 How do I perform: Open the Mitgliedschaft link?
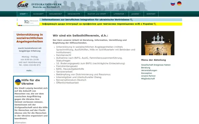click(x=148, y=79)
